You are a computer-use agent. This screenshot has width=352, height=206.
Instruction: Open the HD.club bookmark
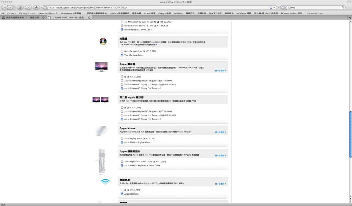119,13
